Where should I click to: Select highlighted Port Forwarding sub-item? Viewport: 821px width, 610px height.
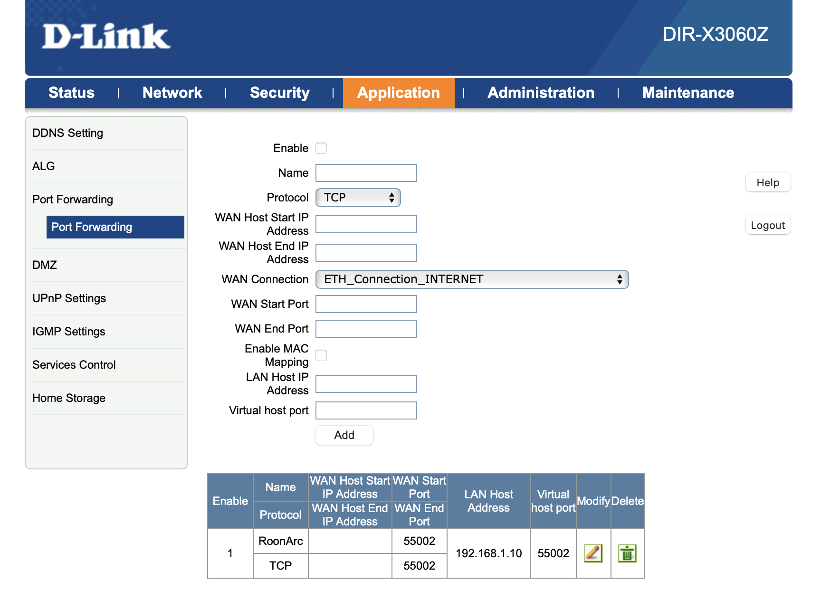[115, 227]
